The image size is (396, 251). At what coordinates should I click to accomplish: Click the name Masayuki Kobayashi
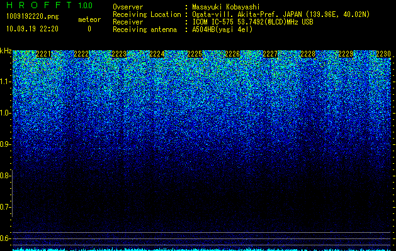coord(226,7)
